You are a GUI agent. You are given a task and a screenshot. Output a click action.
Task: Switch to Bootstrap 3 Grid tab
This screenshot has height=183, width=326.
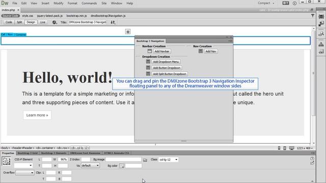(x=28, y=153)
